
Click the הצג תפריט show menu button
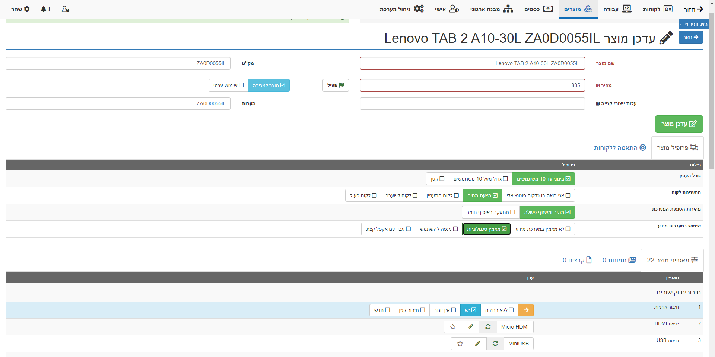693,24
